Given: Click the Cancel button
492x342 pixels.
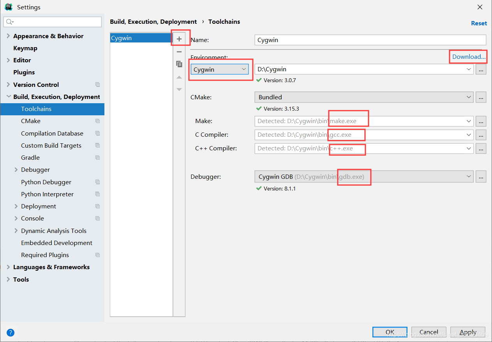Looking at the screenshot, I should 429,332.
